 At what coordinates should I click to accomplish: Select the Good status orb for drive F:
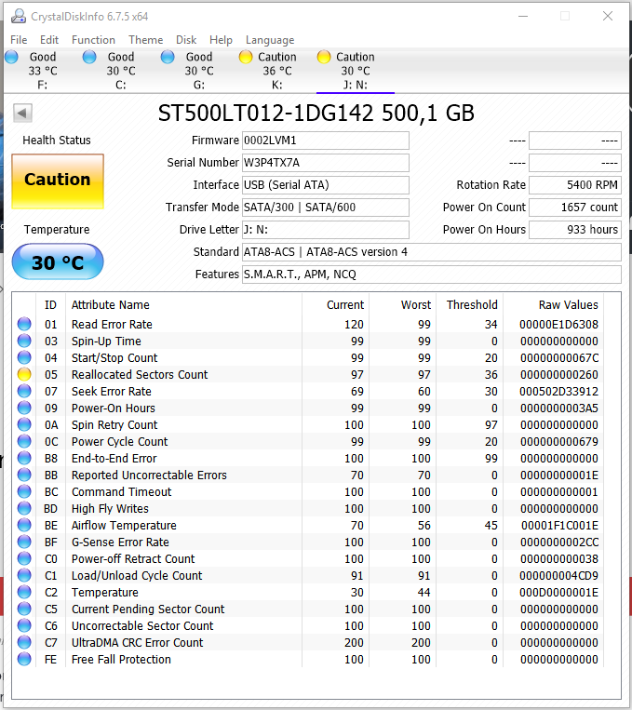pyautogui.click(x=11, y=57)
